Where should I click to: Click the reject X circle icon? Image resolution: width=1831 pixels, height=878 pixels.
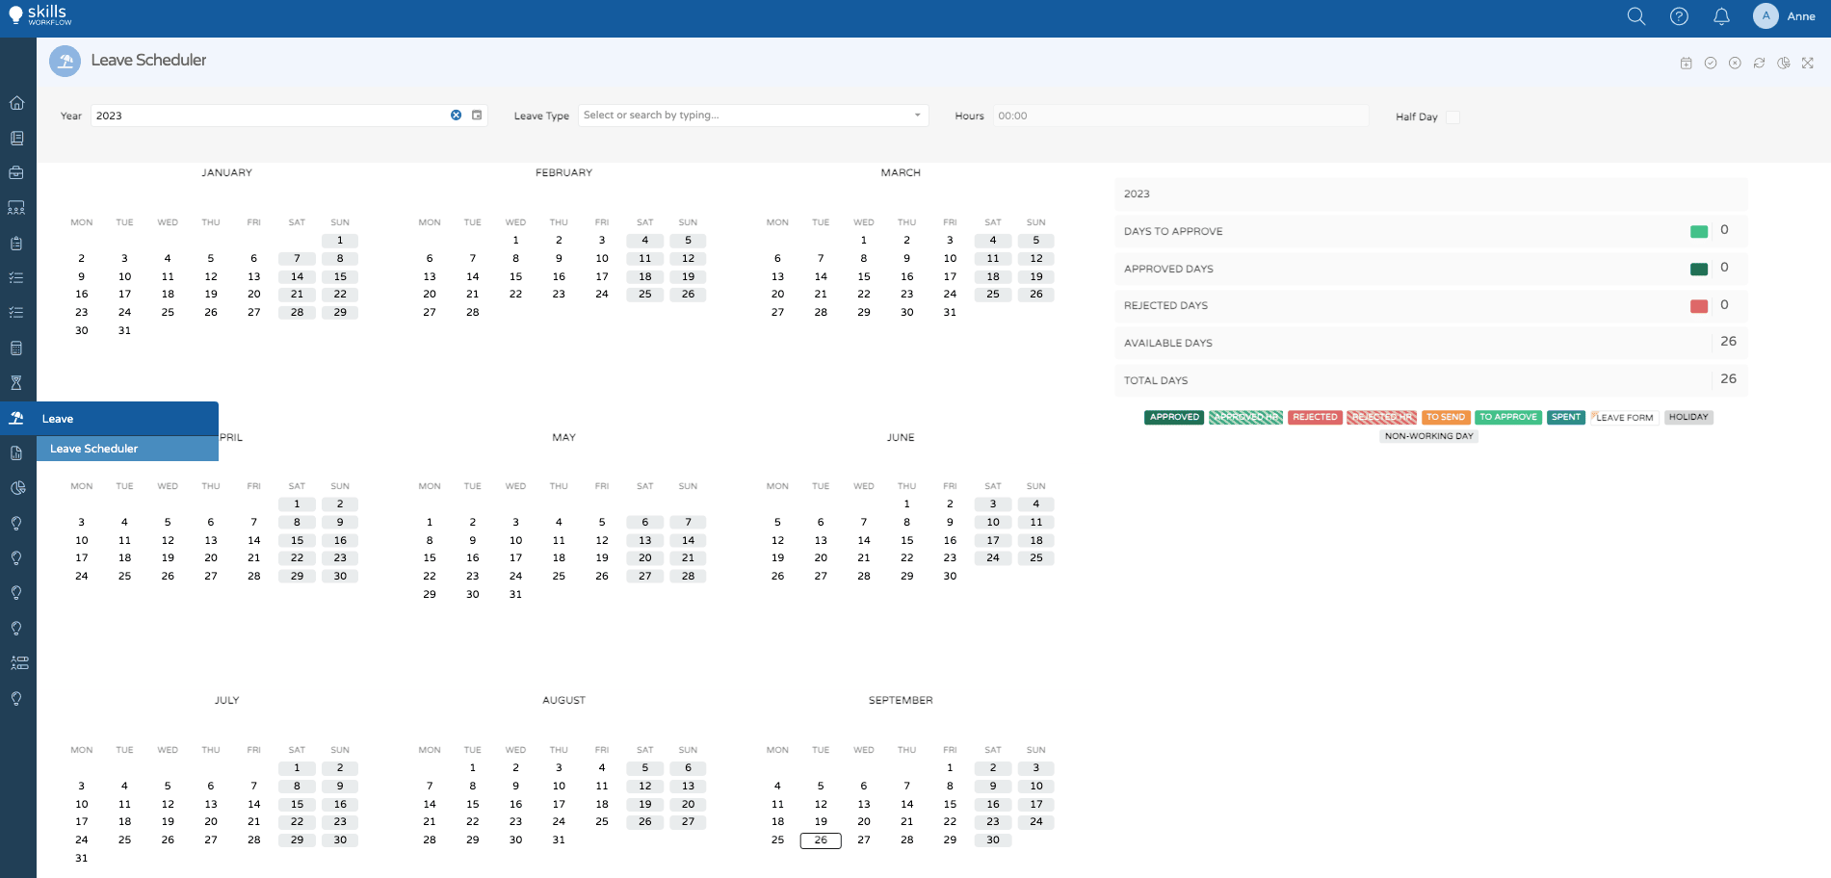[1735, 64]
